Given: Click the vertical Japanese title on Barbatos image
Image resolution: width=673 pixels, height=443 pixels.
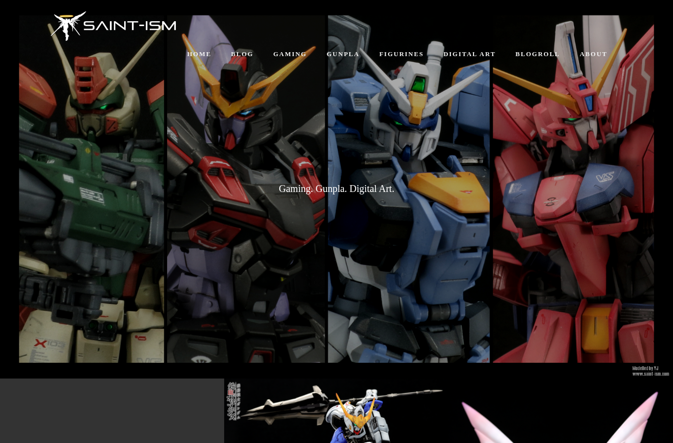Looking at the screenshot, I should pyautogui.click(x=233, y=402).
